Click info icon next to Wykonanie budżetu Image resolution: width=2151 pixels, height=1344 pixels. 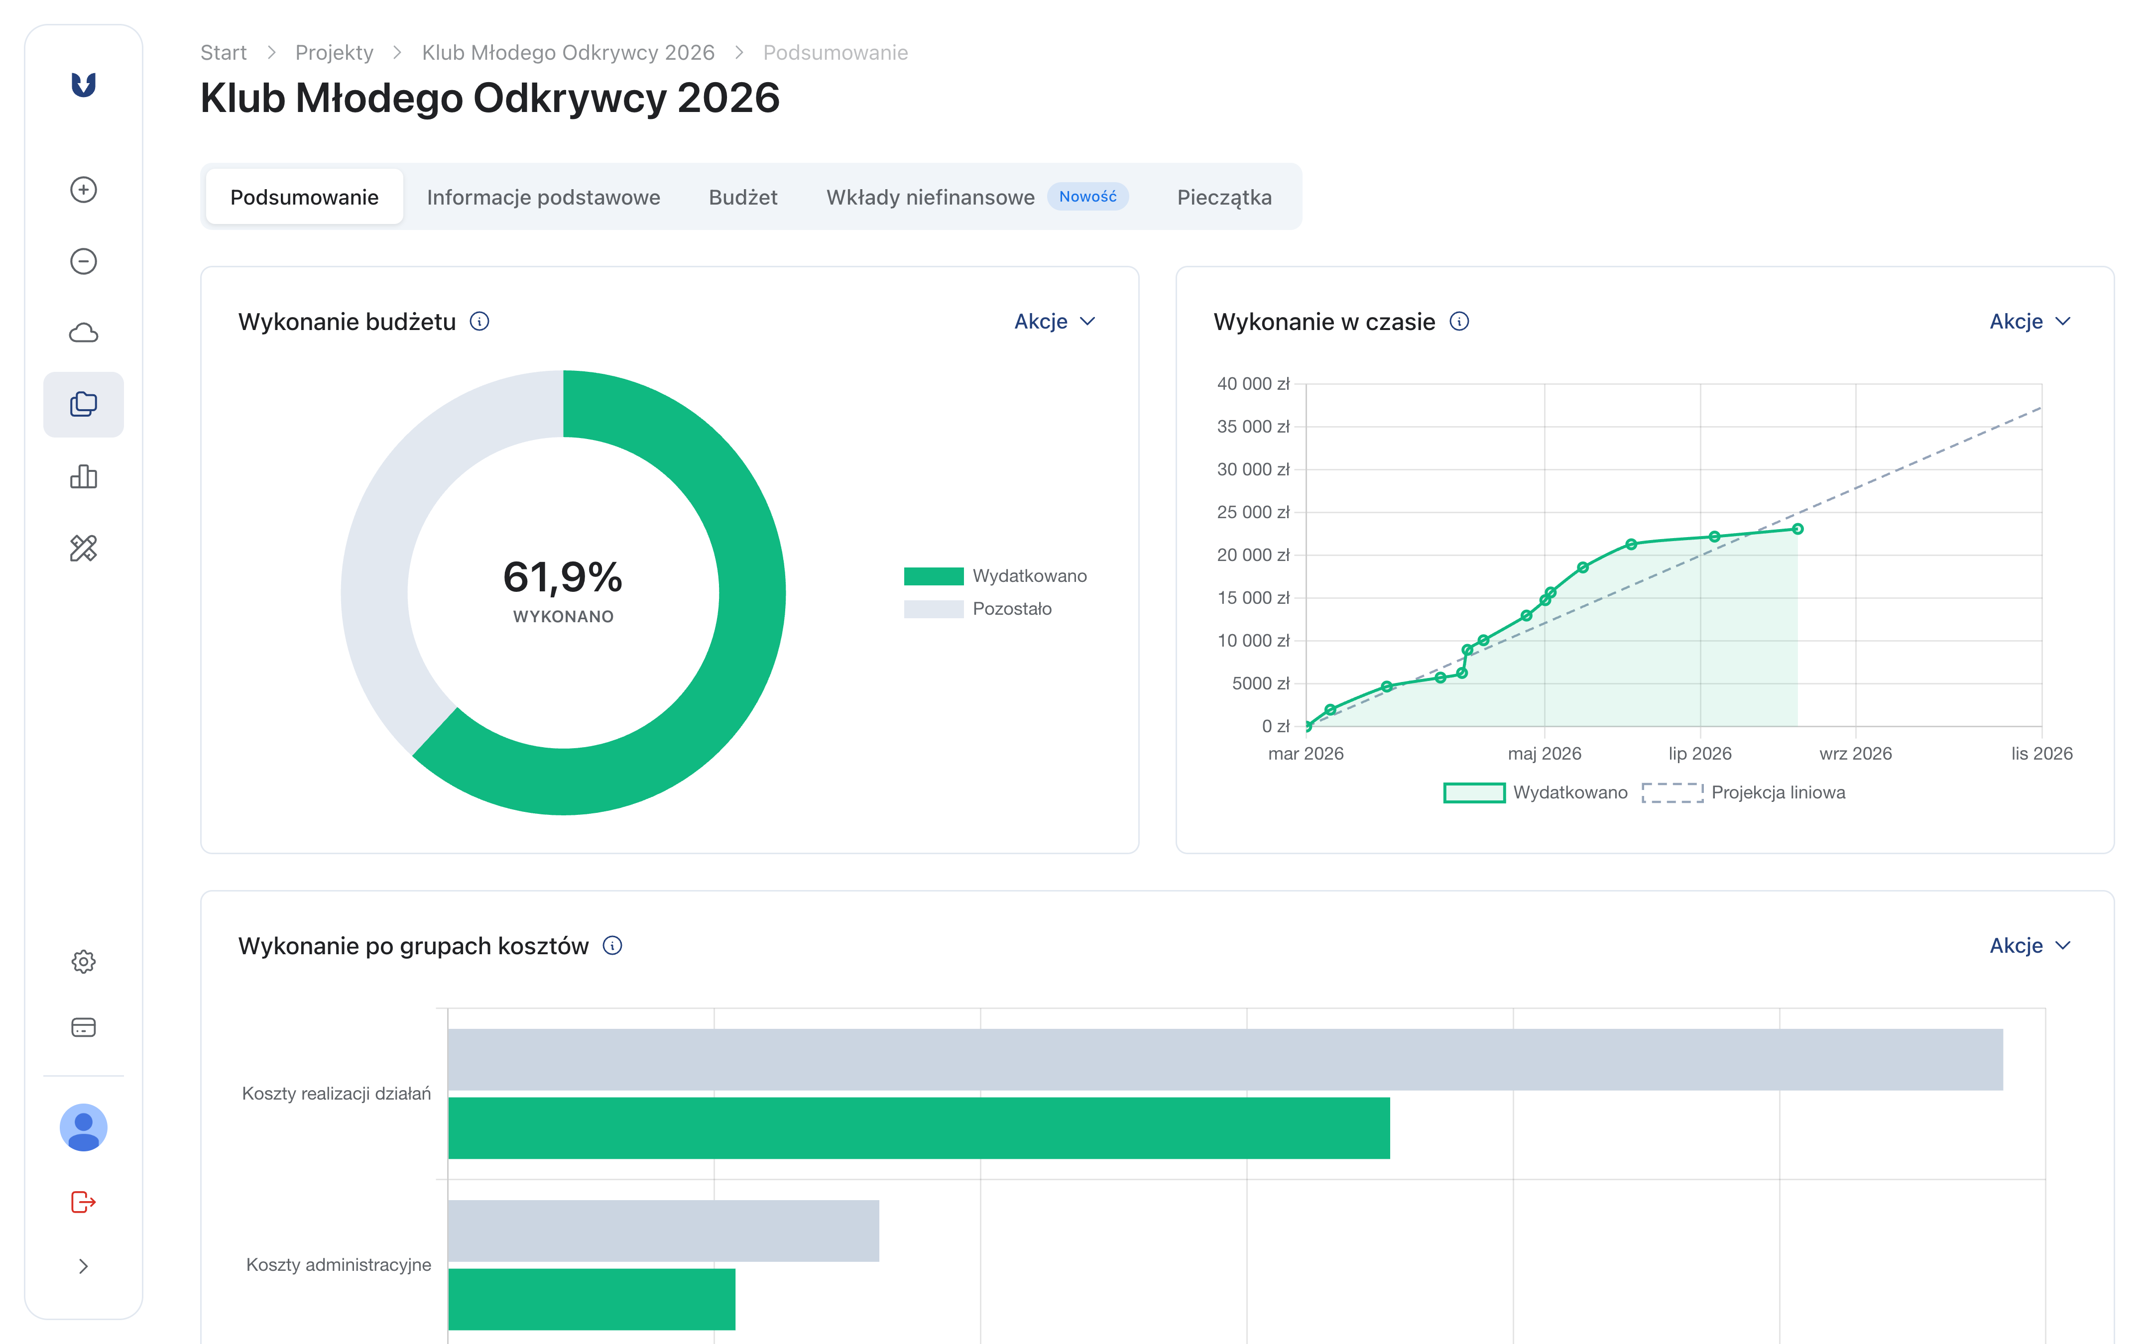pyautogui.click(x=479, y=321)
